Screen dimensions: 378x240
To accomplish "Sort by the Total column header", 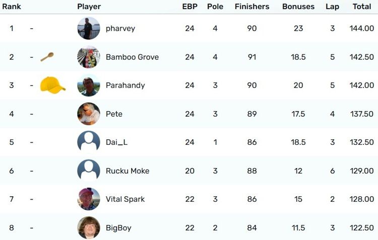I will 361,7.
